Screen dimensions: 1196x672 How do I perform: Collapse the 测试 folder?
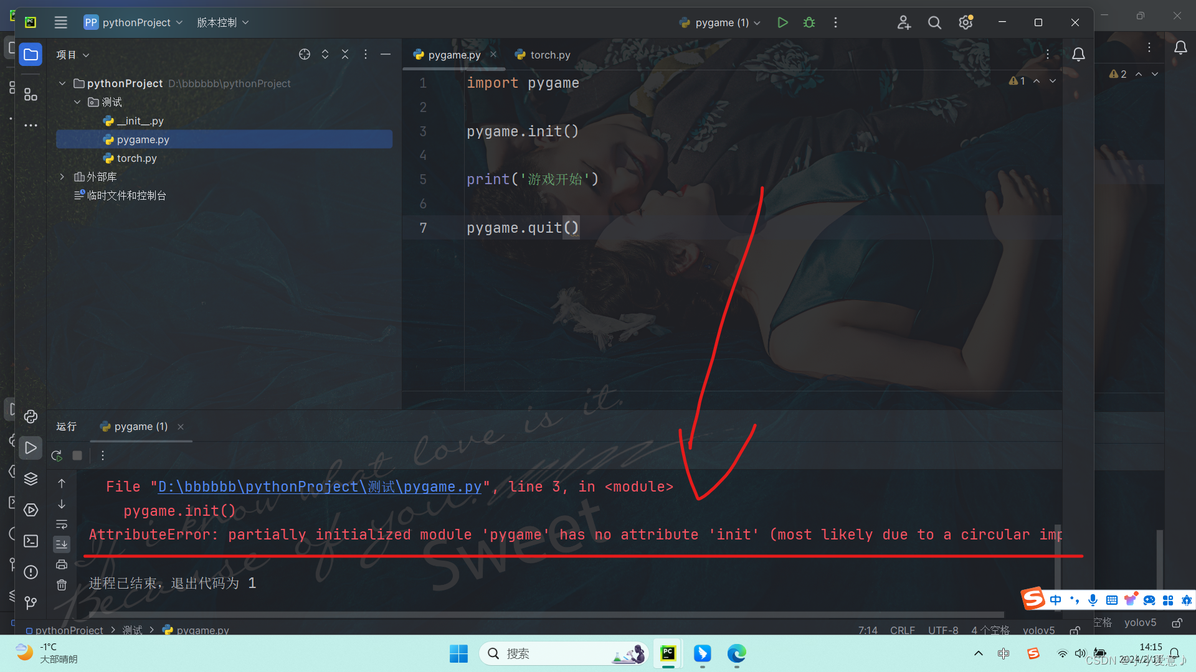click(77, 102)
